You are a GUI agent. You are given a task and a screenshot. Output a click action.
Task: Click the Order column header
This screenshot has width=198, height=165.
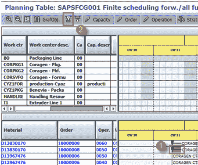pyautogui.click(x=76, y=130)
